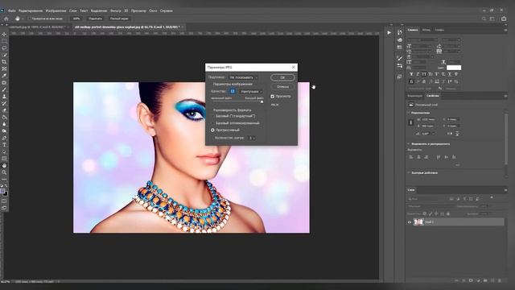This screenshot has width=515, height=290.
Task: Click the Share icon at top right
Action: click(504, 19)
